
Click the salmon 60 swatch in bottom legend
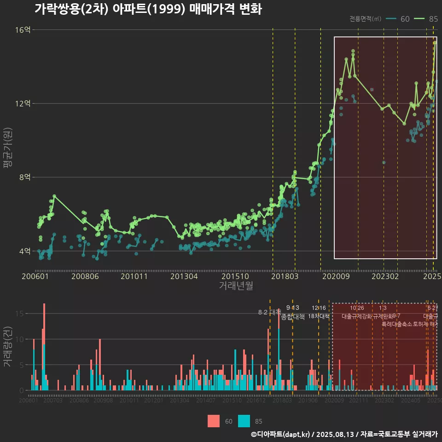pos(213,421)
